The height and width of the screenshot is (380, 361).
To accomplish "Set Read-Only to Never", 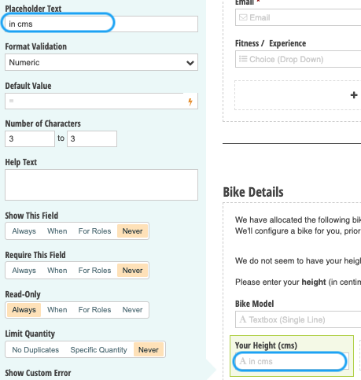I will tap(132, 310).
